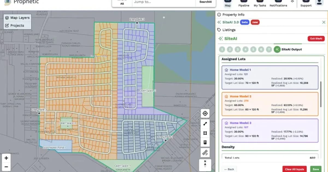The image size is (328, 172).
Task: Click the Exit SiteAI button
Action: pos(316,39)
